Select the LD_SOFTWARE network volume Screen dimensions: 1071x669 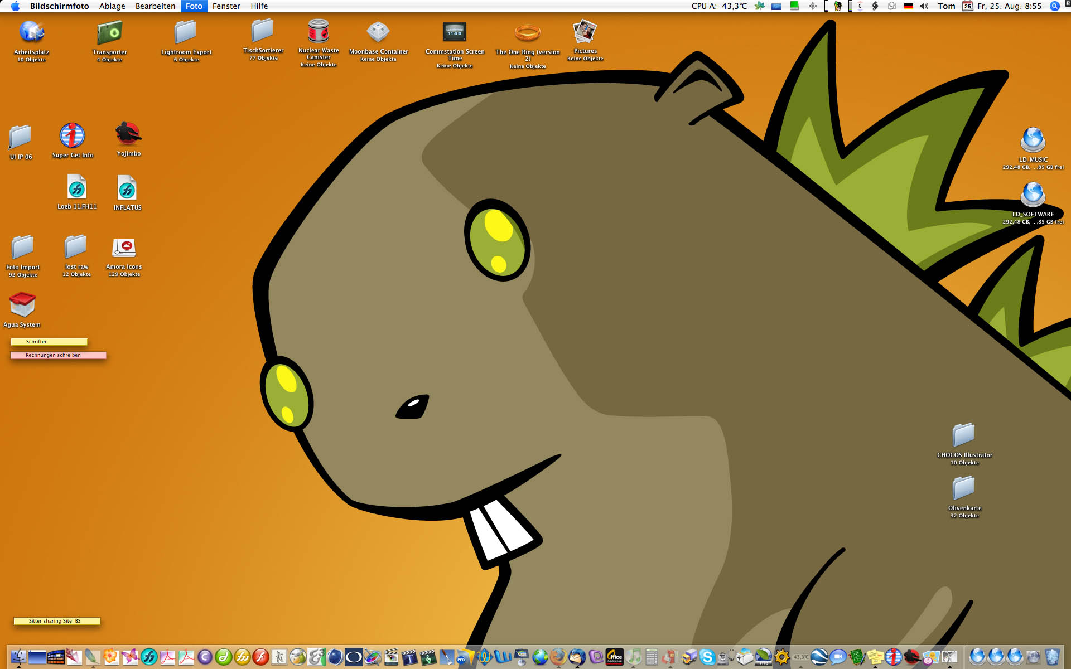pos(1033,194)
